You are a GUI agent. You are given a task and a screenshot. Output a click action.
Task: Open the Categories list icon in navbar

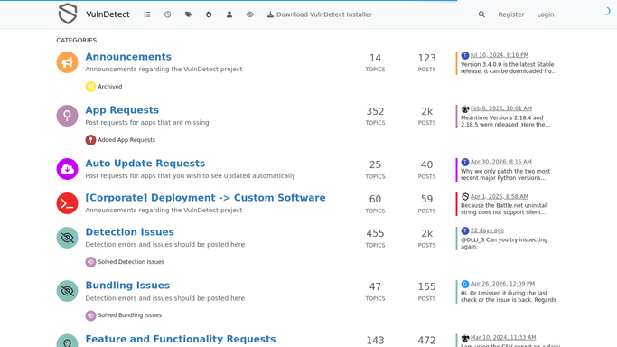pyautogui.click(x=147, y=14)
